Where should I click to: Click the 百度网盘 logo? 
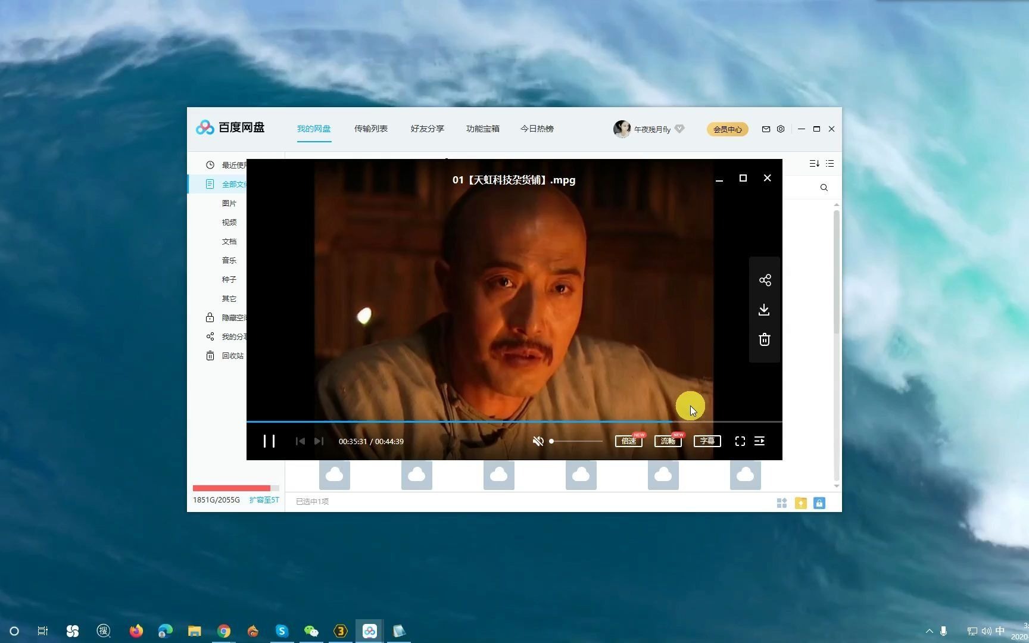pos(230,127)
